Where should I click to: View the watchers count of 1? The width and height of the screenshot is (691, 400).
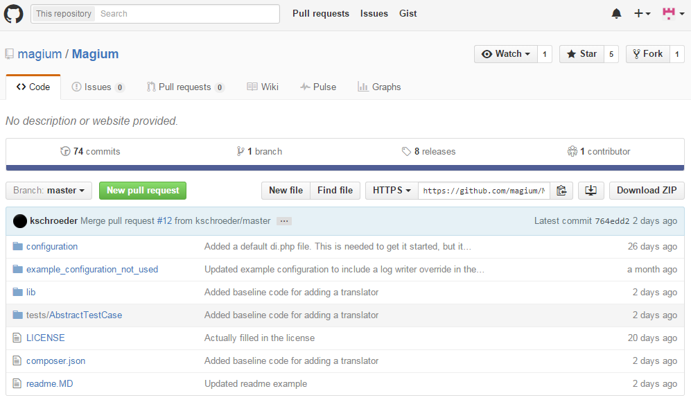pyautogui.click(x=545, y=54)
